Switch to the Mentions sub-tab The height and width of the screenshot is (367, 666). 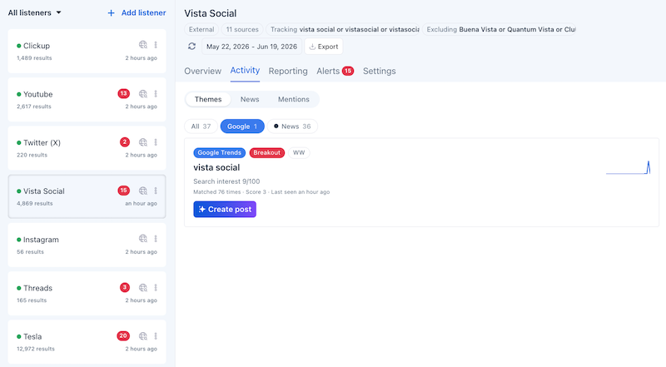pyautogui.click(x=294, y=99)
